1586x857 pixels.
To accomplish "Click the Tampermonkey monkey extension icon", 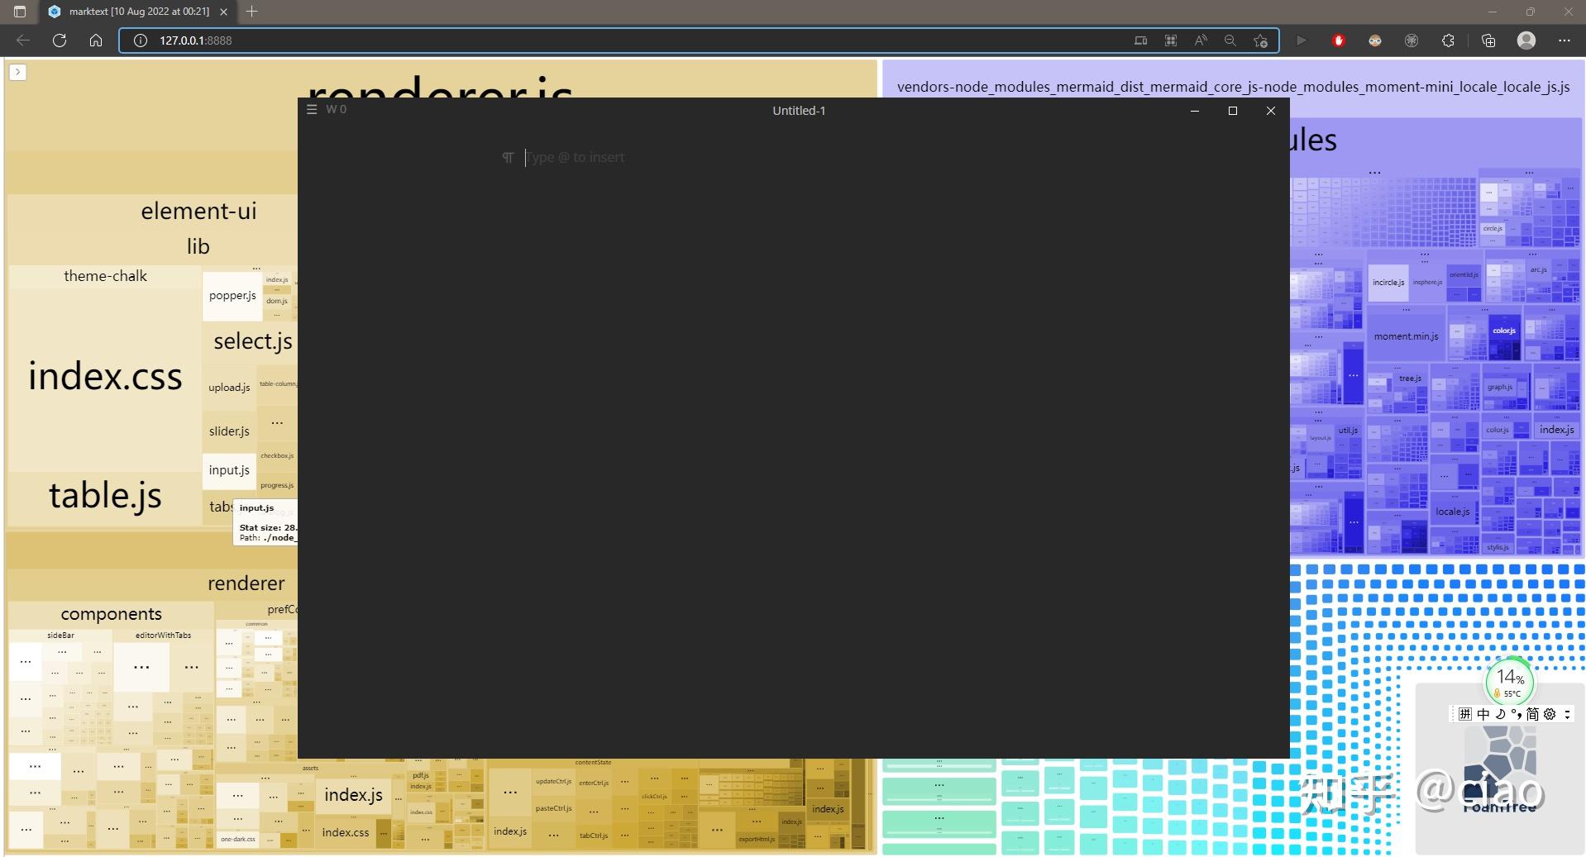I will click(1375, 40).
